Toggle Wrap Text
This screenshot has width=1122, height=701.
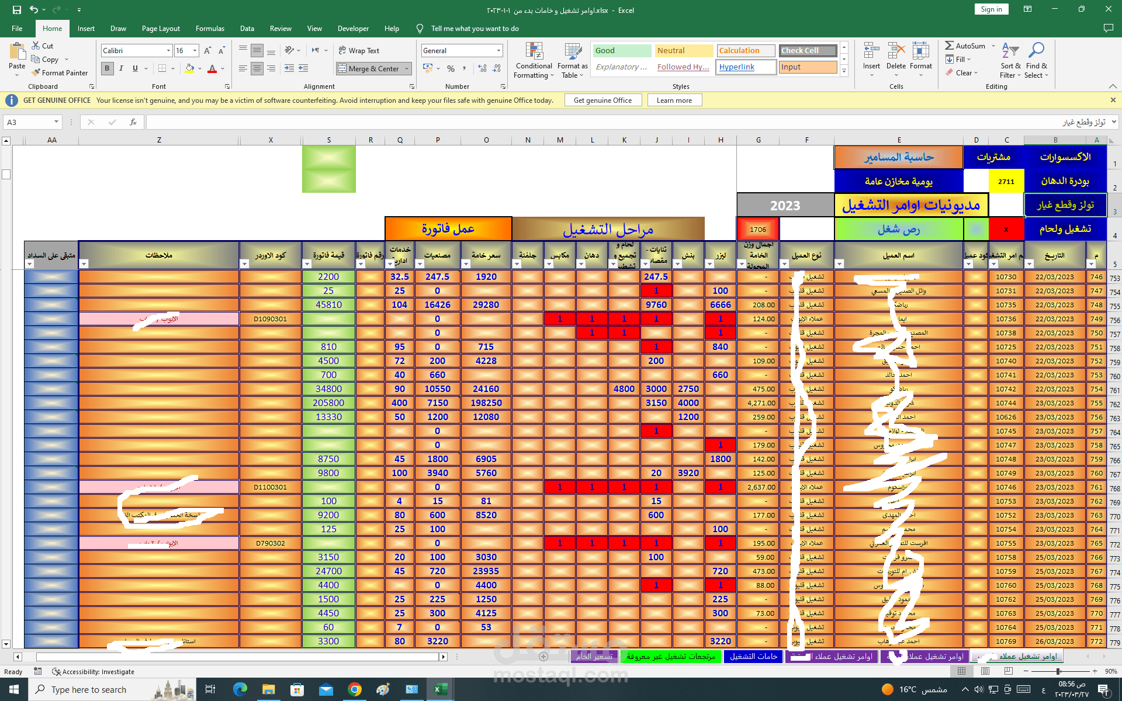click(x=359, y=51)
